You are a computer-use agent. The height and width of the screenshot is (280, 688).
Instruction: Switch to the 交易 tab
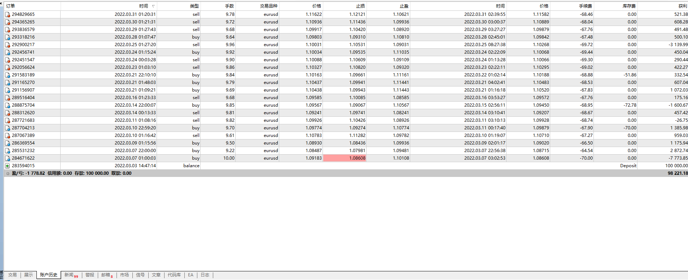[13, 275]
